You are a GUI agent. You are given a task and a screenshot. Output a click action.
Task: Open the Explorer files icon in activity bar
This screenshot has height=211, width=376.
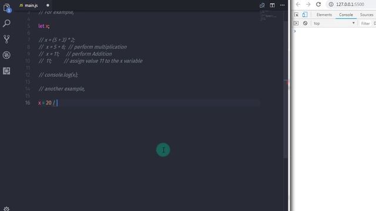(6, 8)
